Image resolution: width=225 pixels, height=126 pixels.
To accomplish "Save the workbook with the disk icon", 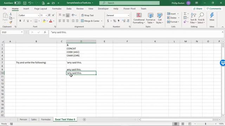I will pos(25,3).
